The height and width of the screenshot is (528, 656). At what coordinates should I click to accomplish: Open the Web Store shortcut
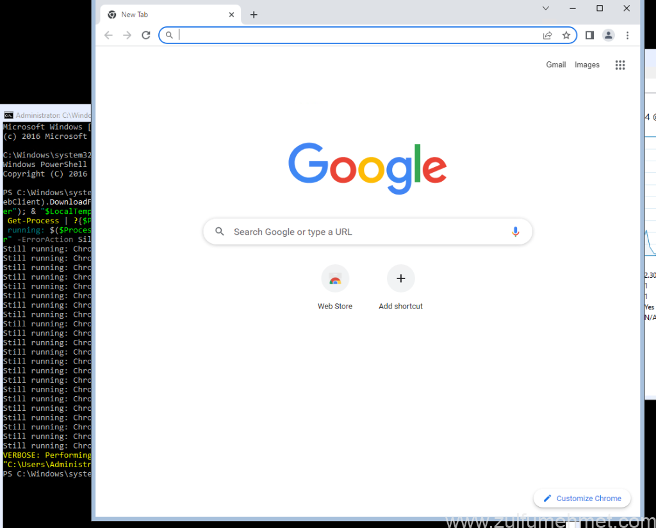[x=335, y=279]
